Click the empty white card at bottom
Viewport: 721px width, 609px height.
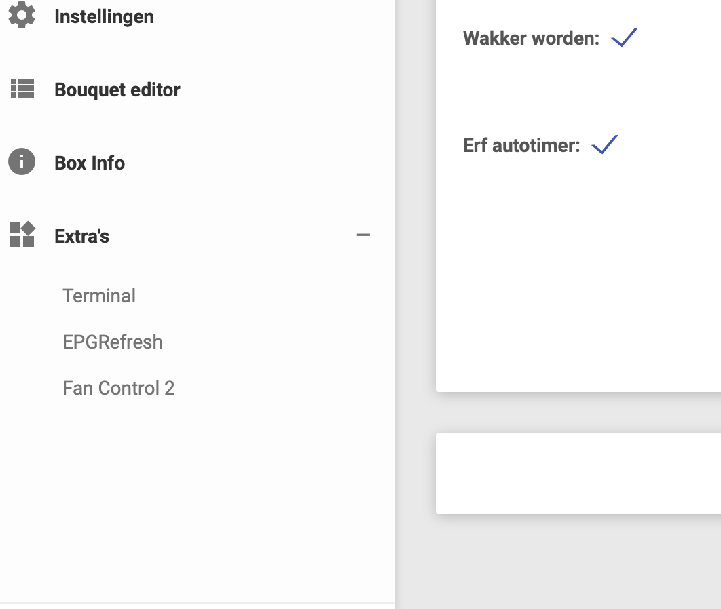coord(577,473)
